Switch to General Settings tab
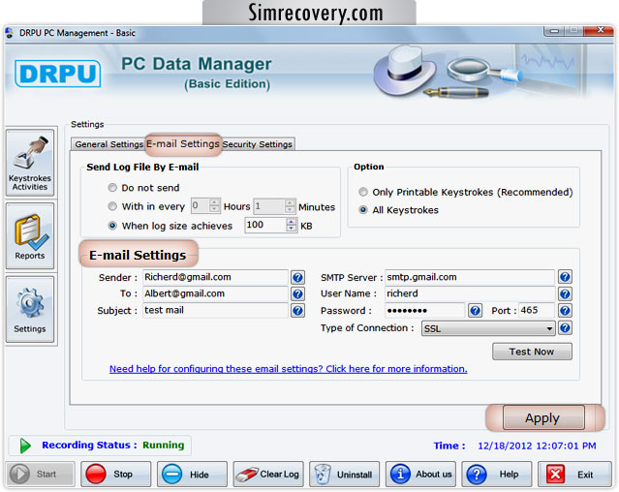 pos(108,144)
